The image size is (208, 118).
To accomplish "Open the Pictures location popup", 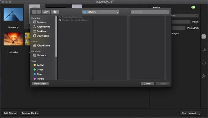I will tap(100, 12).
